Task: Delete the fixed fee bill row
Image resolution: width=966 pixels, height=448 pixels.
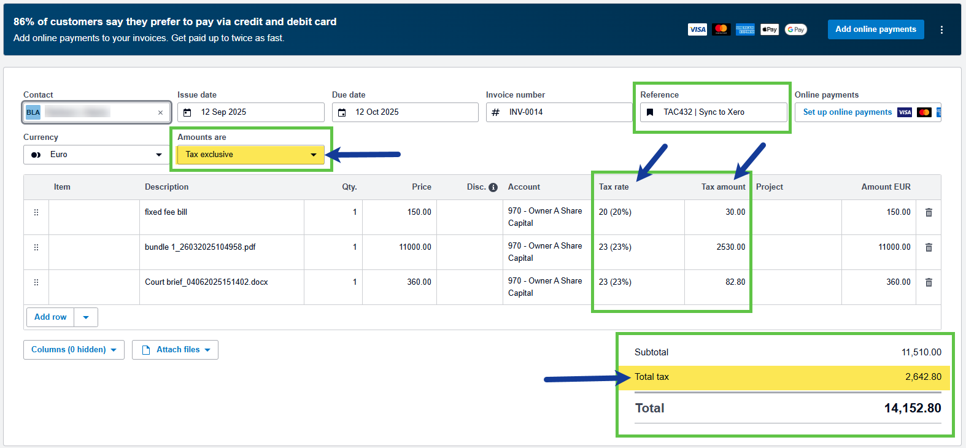Action: (929, 212)
